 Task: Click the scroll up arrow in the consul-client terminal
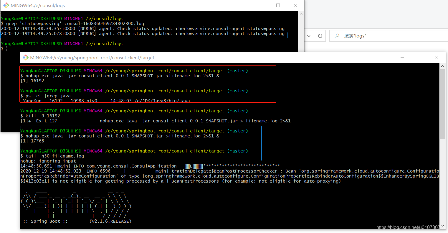coord(442,67)
